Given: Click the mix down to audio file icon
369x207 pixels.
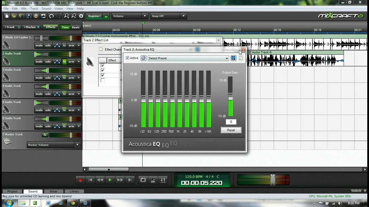Looking at the screenshot, I should point(43,16).
